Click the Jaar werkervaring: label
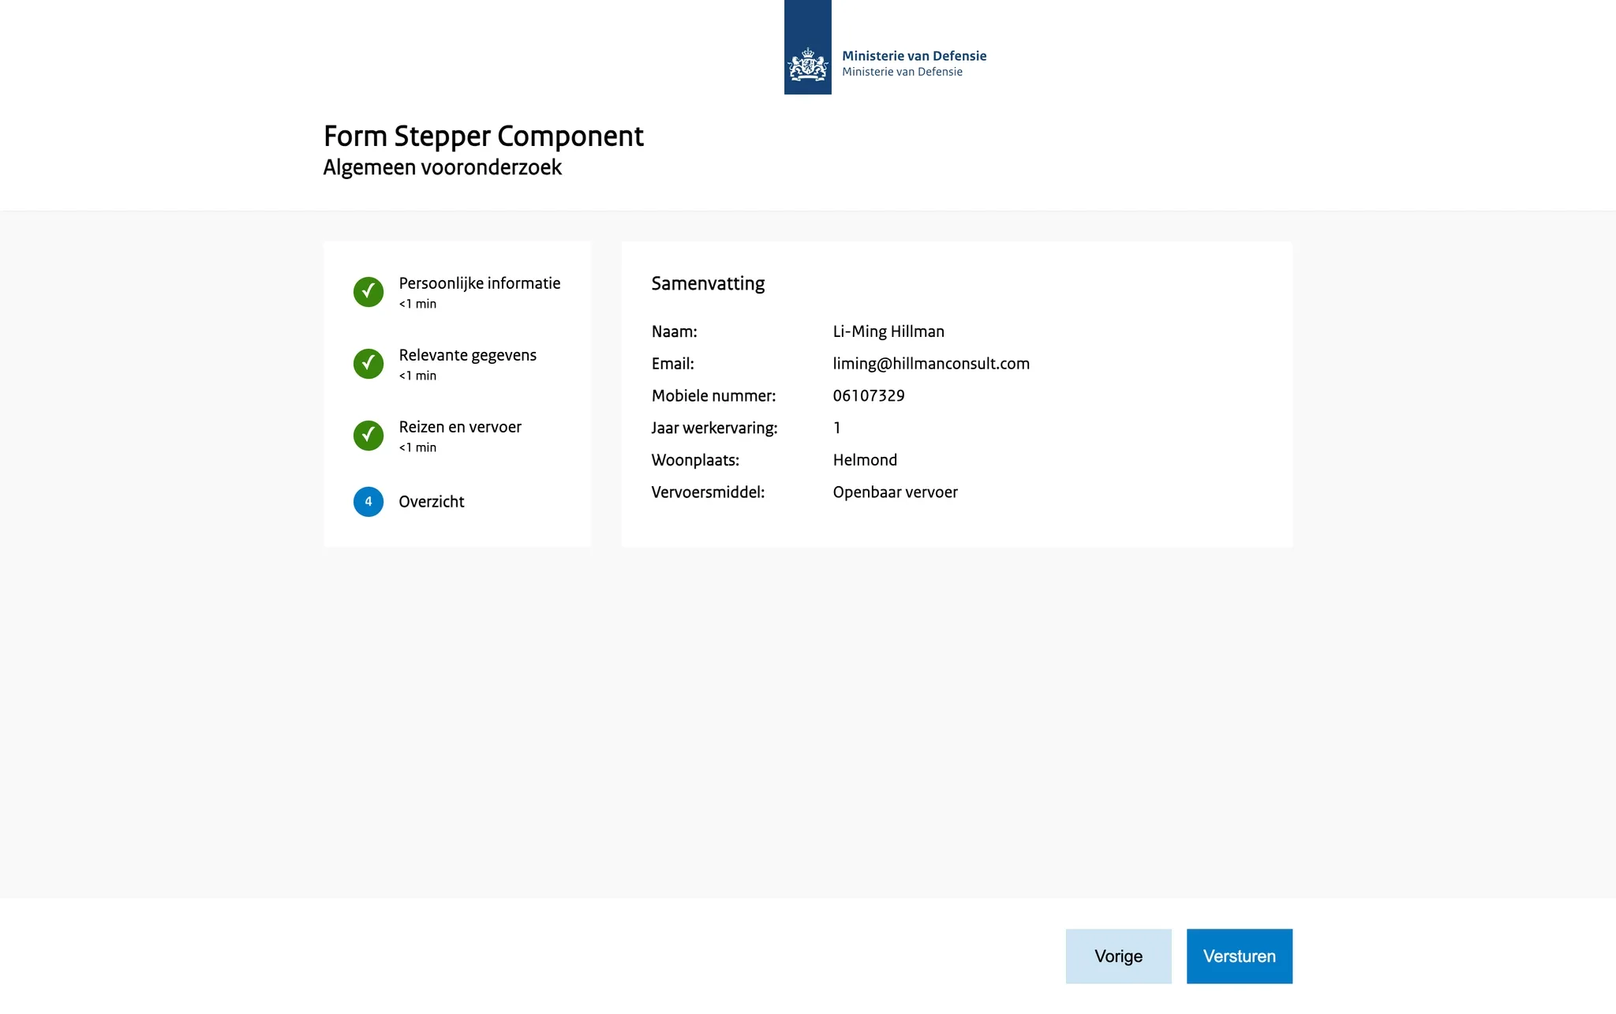 (x=714, y=428)
